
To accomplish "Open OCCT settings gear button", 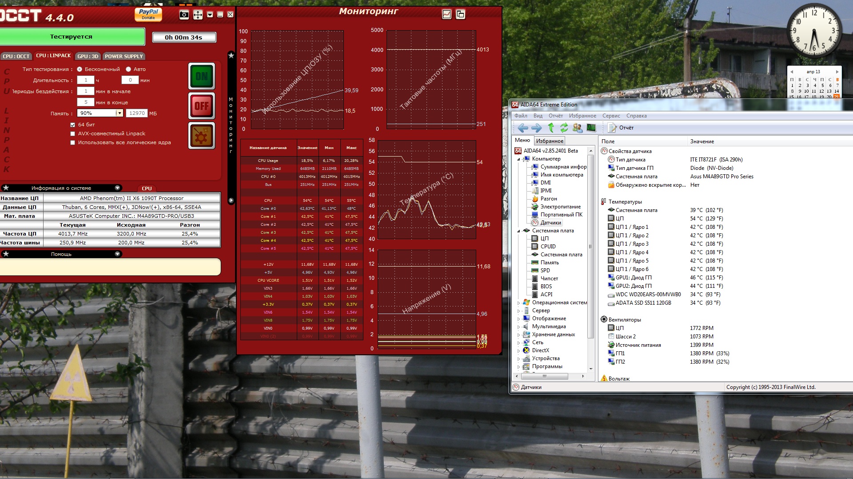I will pyautogui.click(x=202, y=136).
